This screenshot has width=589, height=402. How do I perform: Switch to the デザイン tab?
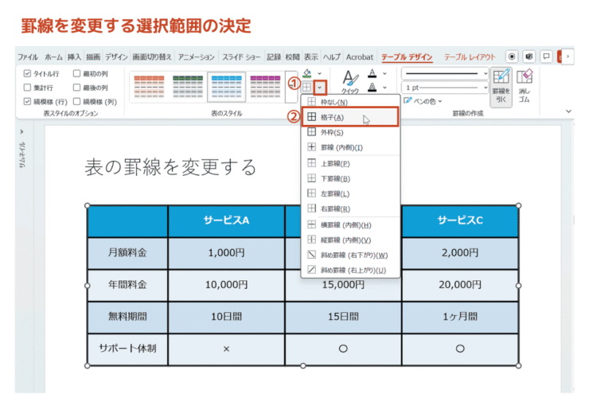pos(116,57)
